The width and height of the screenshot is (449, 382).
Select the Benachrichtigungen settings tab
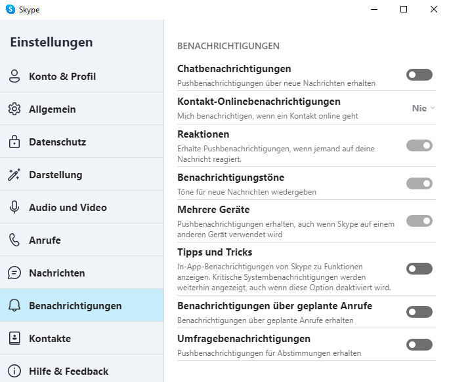pyautogui.click(x=82, y=305)
